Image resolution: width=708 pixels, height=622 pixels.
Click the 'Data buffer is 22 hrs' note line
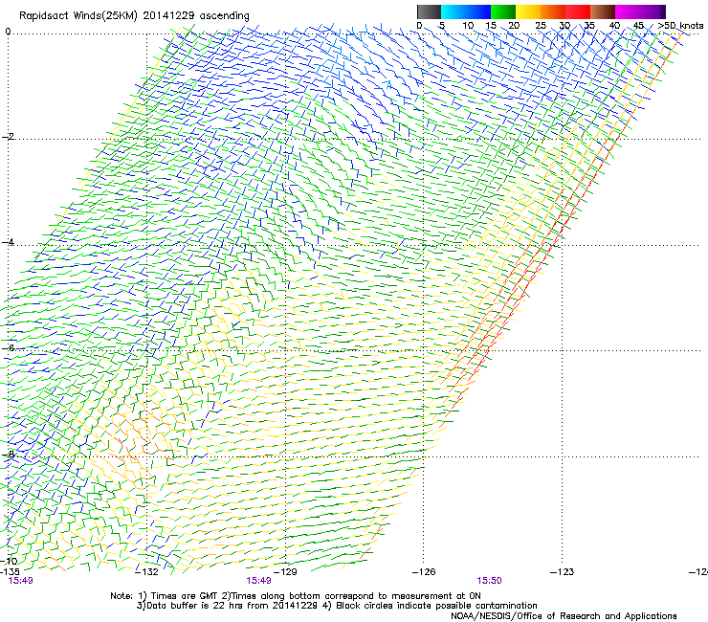pos(337,606)
